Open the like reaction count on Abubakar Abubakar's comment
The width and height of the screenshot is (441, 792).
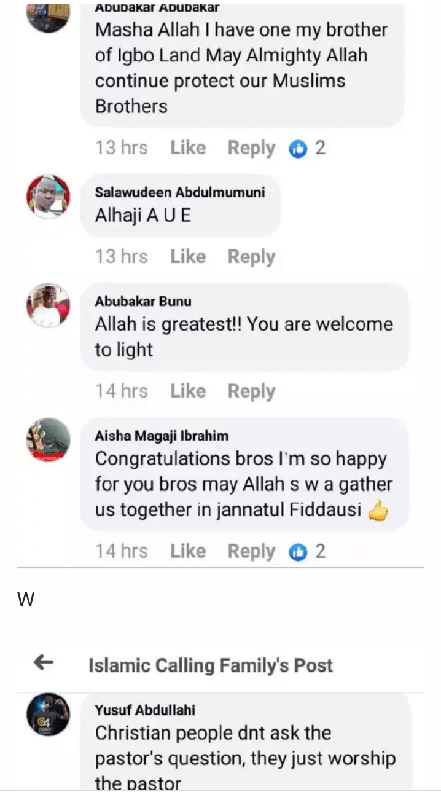(307, 148)
